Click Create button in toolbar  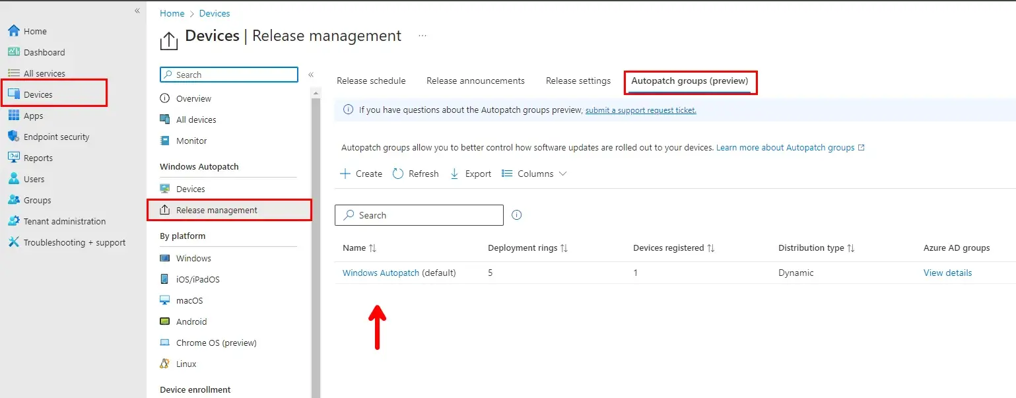(x=361, y=174)
